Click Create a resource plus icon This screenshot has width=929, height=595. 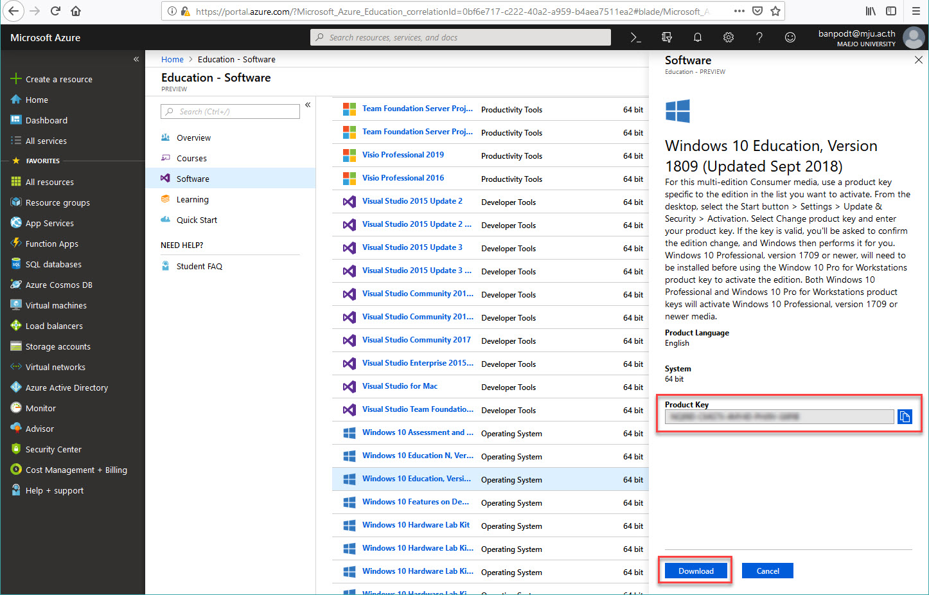(x=16, y=79)
